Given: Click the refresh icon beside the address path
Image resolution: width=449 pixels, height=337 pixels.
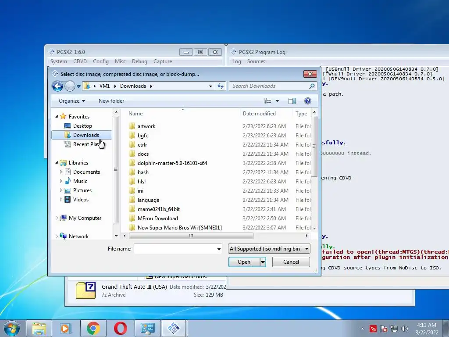Looking at the screenshot, I should (x=221, y=86).
